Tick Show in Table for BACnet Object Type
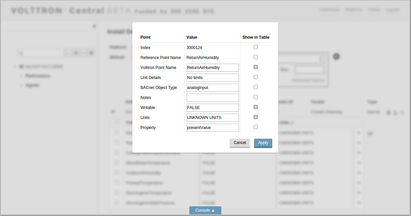This screenshot has height=216, width=411. coord(256,87)
